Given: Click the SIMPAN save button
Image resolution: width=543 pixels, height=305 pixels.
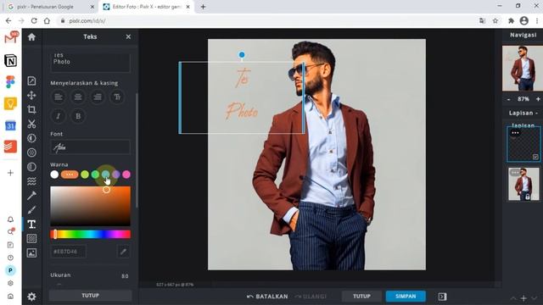Looking at the screenshot, I should pyautogui.click(x=406, y=297).
